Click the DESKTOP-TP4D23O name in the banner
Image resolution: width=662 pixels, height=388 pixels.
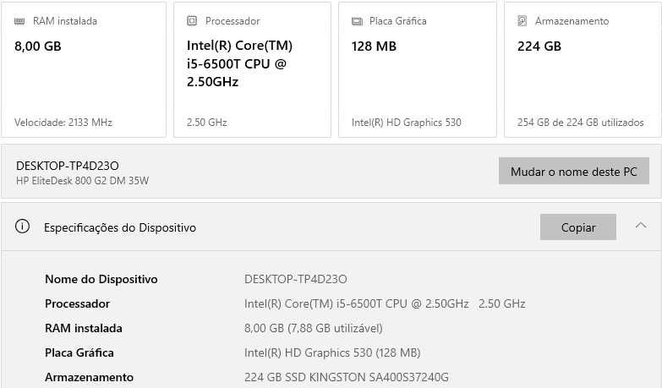(67, 166)
